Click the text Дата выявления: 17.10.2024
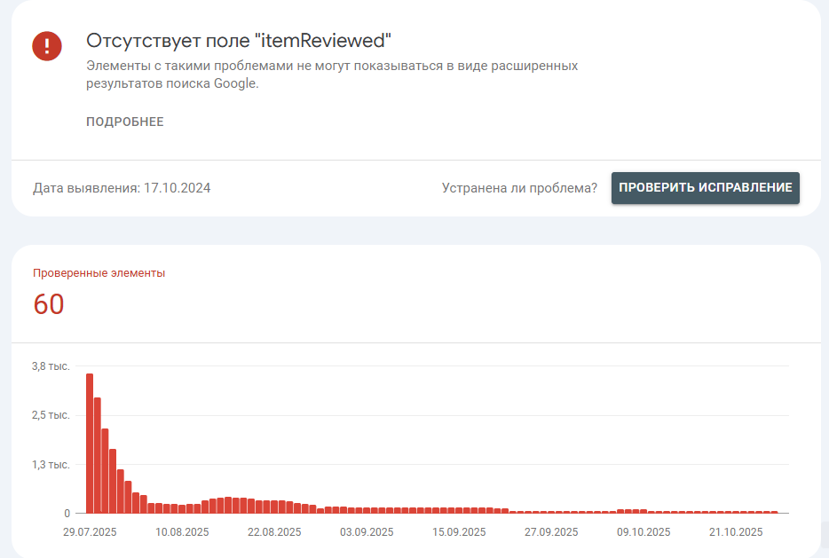Screen dimensions: 829x558 tap(122, 188)
